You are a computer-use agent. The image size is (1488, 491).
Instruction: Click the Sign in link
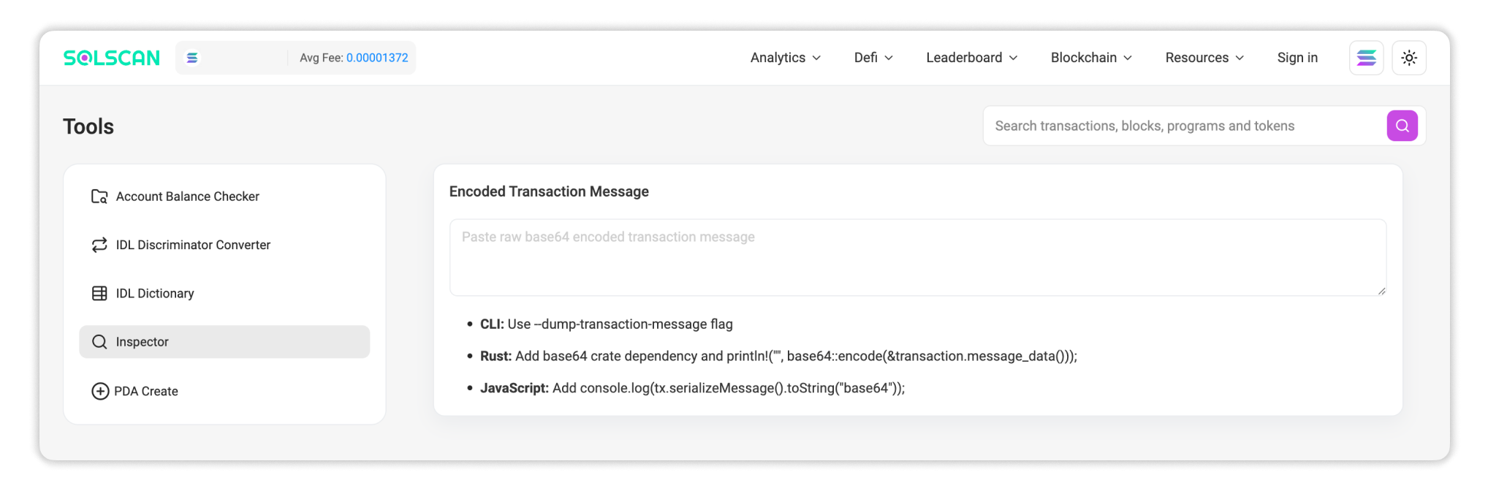coord(1297,58)
